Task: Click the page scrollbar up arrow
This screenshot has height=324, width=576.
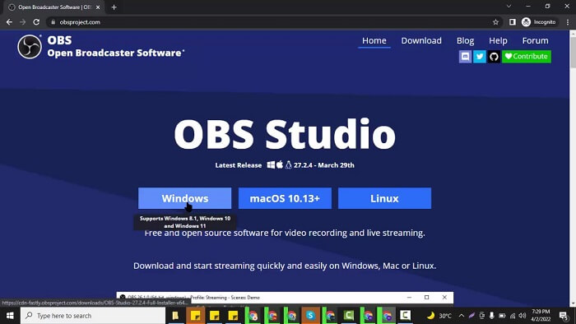Action: point(573,34)
